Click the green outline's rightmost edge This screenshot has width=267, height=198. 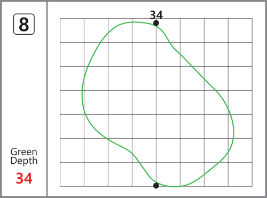pos(234,132)
